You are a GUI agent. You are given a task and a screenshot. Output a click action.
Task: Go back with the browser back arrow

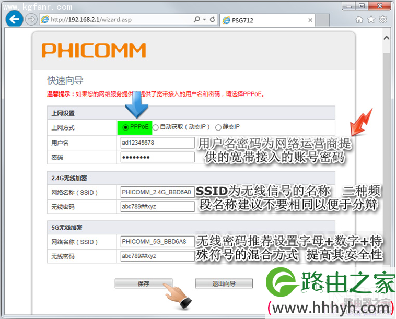[14, 19]
